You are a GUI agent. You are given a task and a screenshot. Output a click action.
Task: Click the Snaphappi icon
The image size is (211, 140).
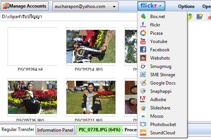[x=143, y=91]
